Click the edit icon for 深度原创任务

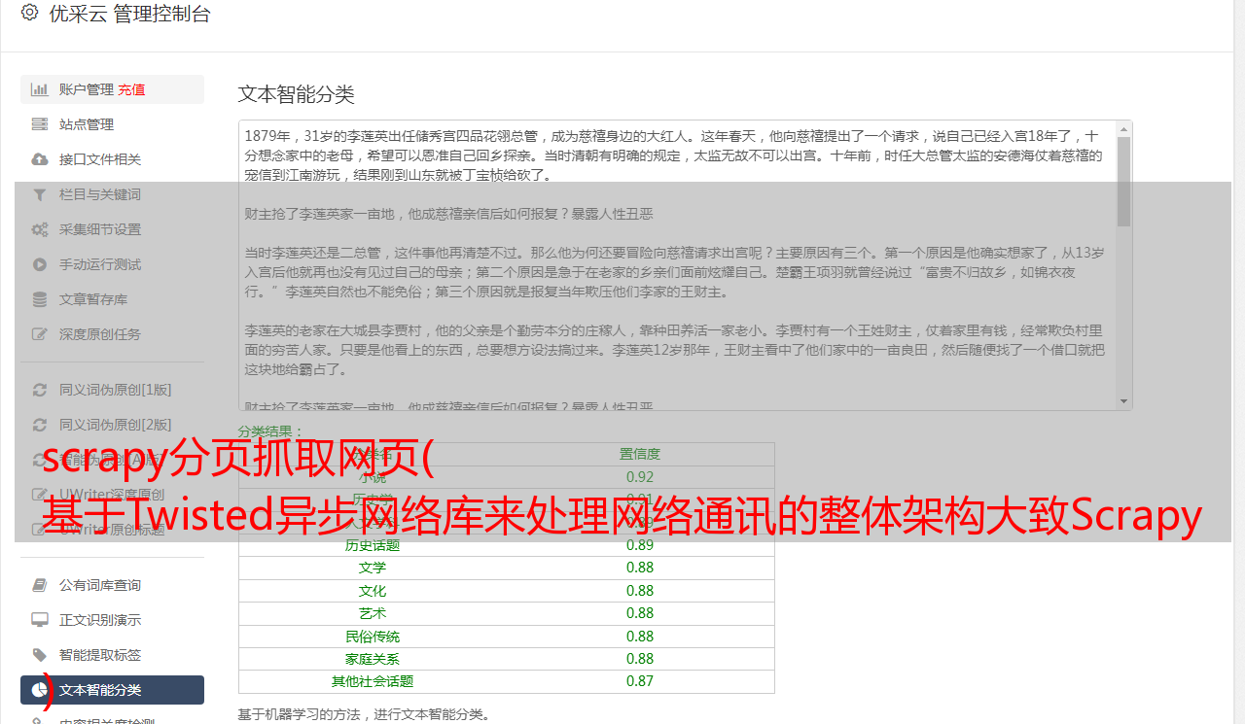[40, 334]
